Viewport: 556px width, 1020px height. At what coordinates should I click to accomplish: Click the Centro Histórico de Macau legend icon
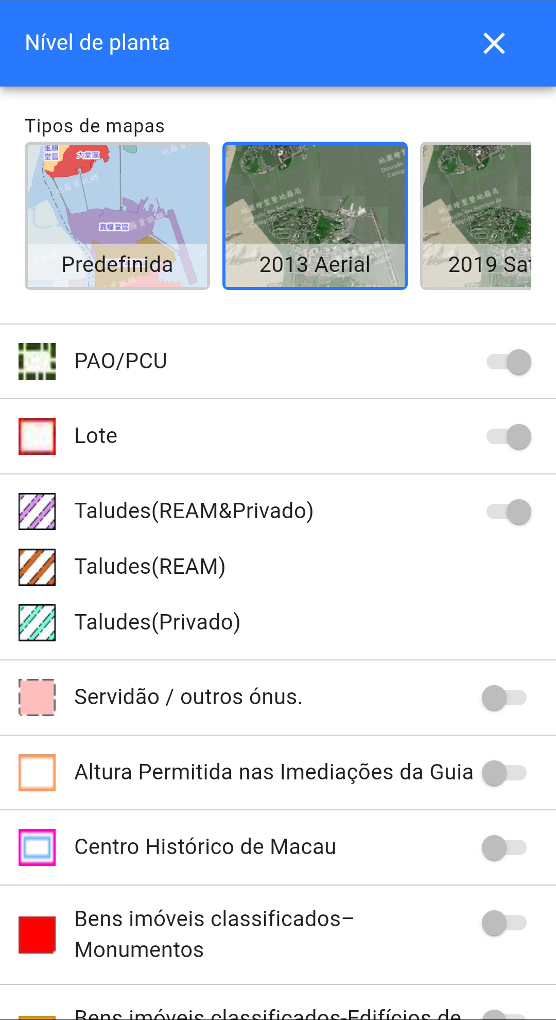[x=37, y=847]
